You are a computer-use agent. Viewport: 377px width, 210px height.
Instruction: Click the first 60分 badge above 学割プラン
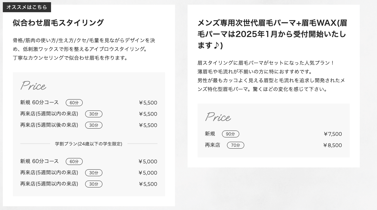(74, 103)
